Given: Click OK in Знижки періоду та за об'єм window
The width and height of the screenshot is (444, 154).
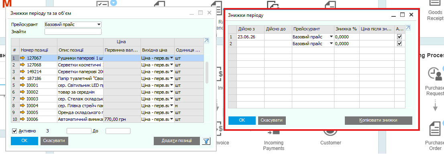Looking at the screenshot, I should point(24,141).
